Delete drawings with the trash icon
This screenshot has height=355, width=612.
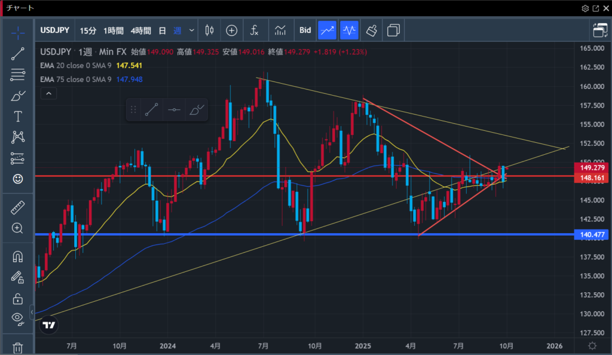coord(18,347)
